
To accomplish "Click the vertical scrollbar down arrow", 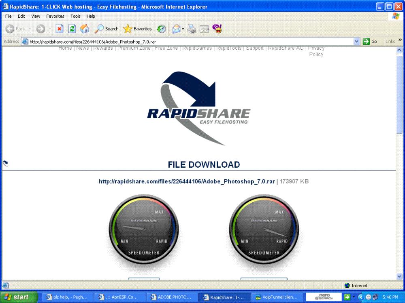I will pyautogui.click(x=399, y=277).
